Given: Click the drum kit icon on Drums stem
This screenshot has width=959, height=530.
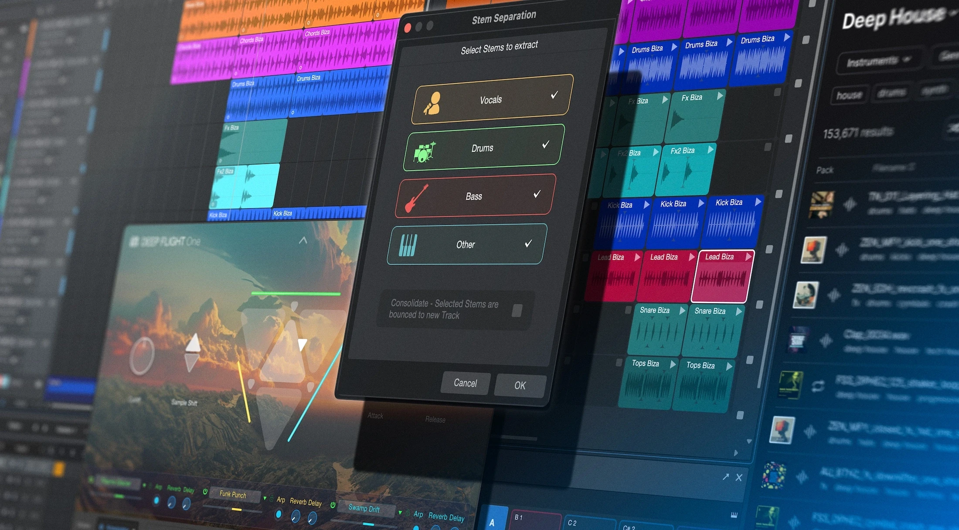Looking at the screenshot, I should pos(424,152).
